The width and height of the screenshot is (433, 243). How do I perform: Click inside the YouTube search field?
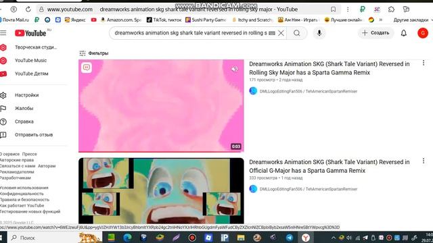coord(191,33)
